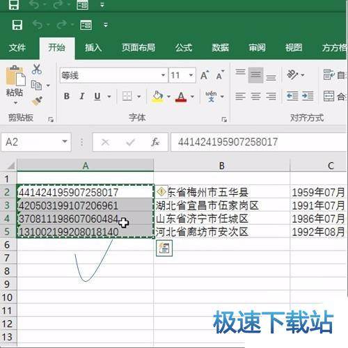
Task: Click the Redo arrow icon
Action: point(62,24)
